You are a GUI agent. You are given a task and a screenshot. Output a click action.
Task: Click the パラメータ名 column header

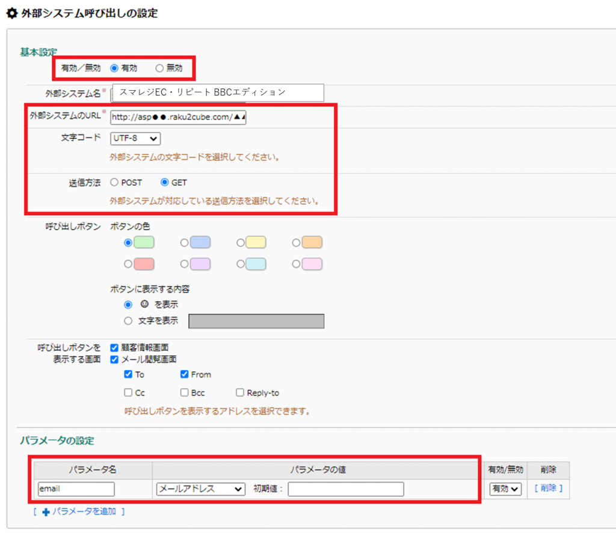93,470
